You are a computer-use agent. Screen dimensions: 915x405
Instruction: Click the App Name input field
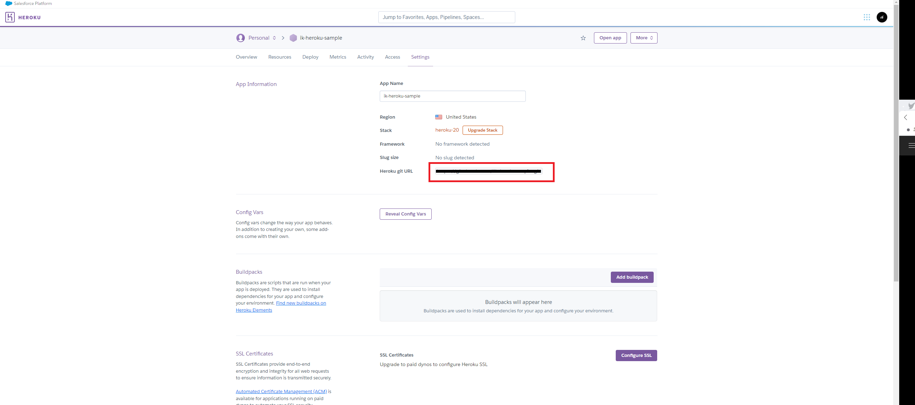point(452,96)
